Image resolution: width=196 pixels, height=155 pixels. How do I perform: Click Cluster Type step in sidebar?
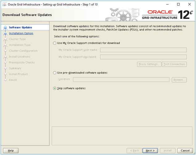coord(17,39)
